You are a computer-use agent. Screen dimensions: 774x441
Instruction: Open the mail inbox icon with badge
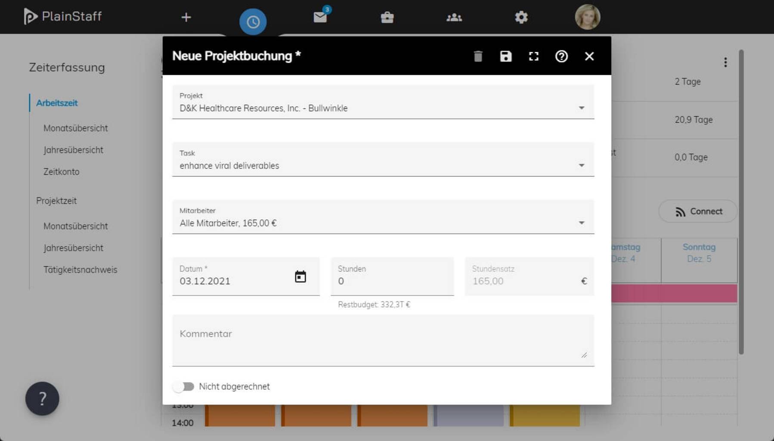point(320,17)
